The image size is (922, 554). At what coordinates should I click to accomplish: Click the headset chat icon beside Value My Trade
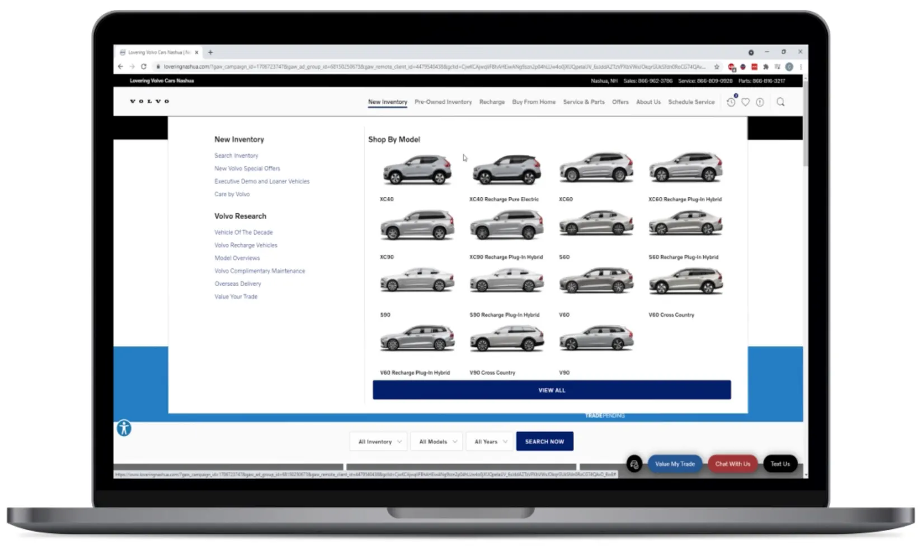tap(634, 464)
